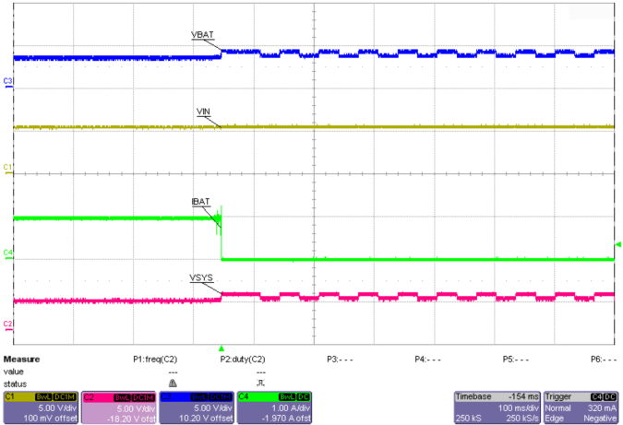Click the C3 channel ground marker
623x425 pixels.
pos(8,82)
